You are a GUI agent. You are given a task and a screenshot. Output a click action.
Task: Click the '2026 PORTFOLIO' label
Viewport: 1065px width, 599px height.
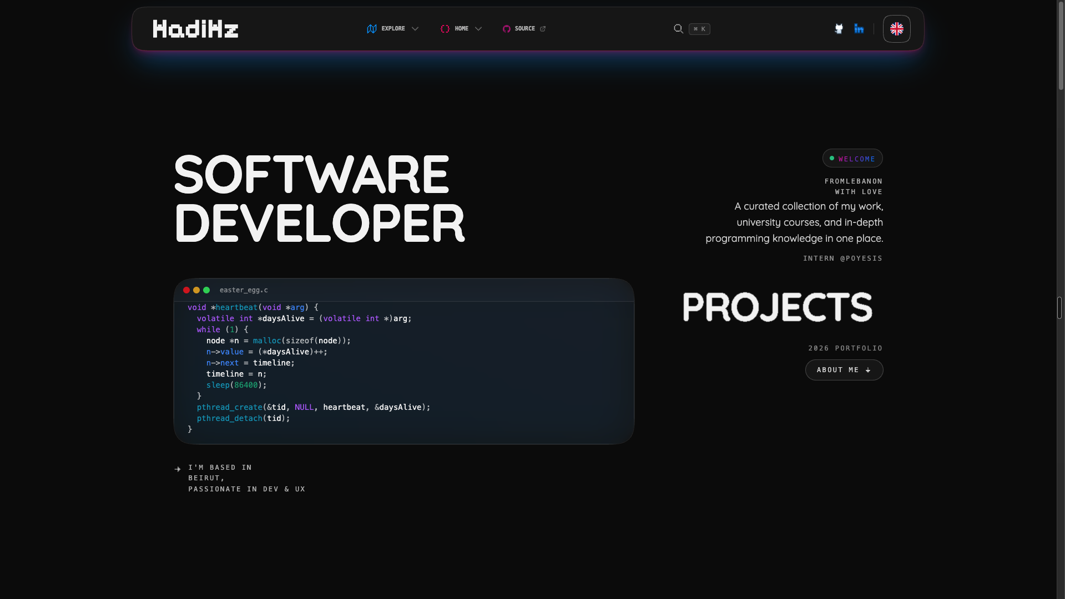[845, 348]
